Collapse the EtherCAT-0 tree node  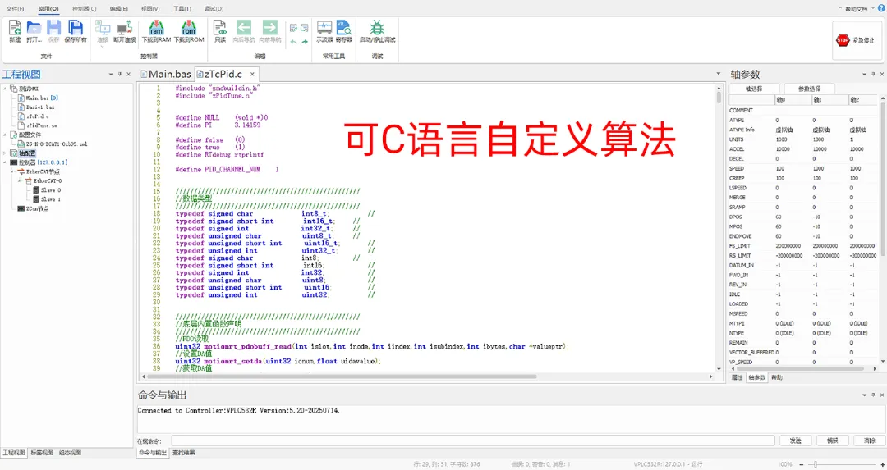(x=20, y=180)
